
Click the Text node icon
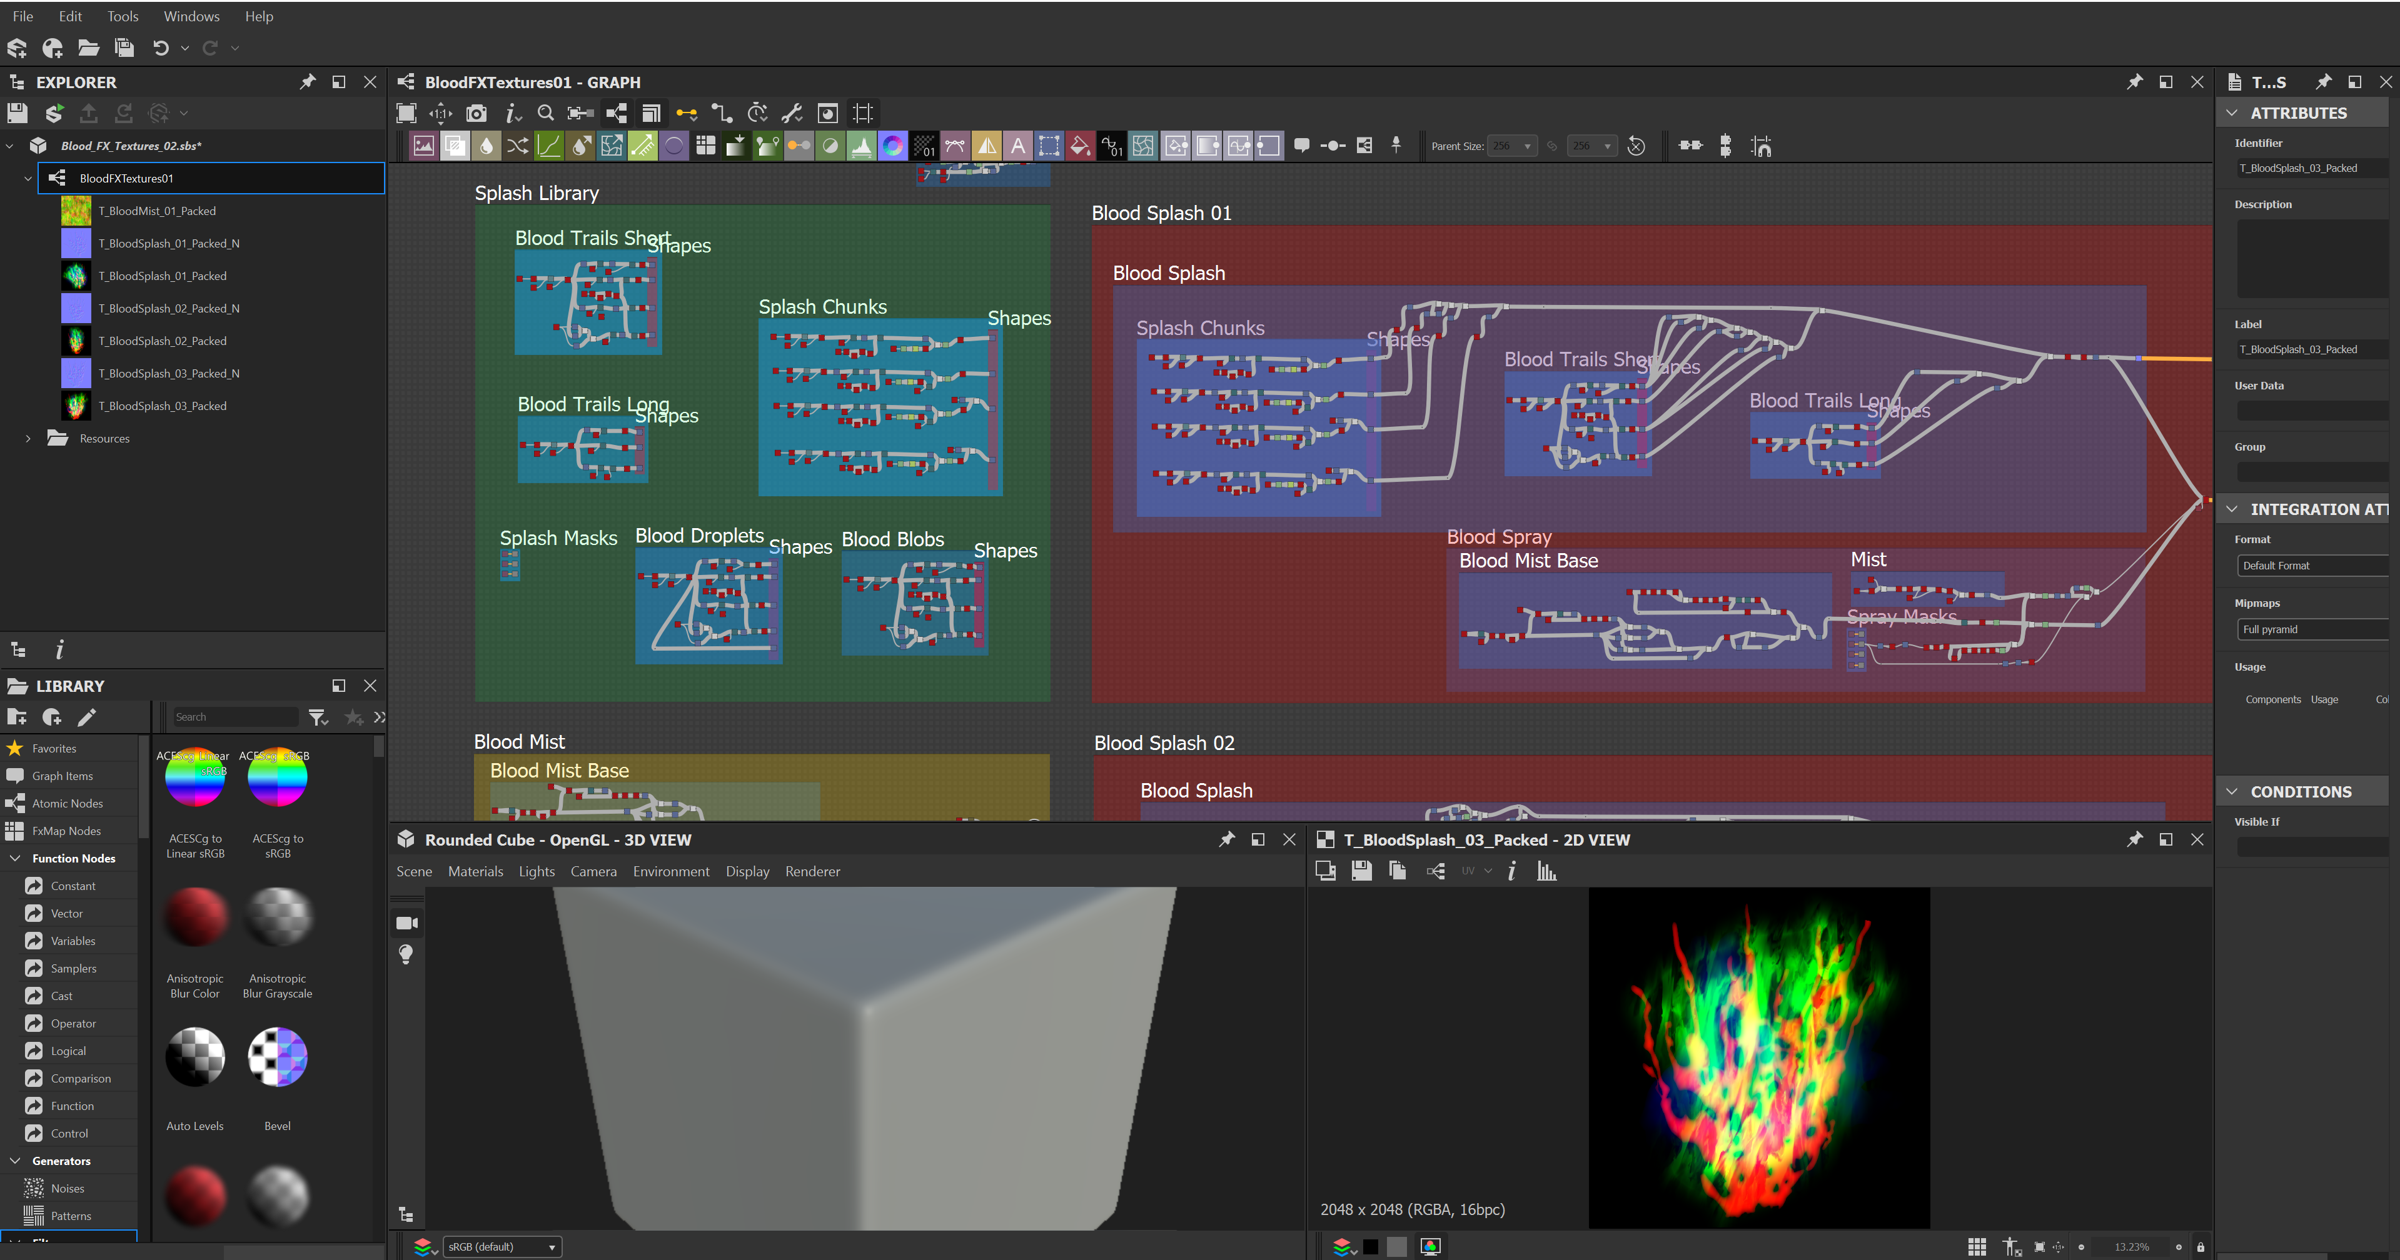[x=1018, y=146]
